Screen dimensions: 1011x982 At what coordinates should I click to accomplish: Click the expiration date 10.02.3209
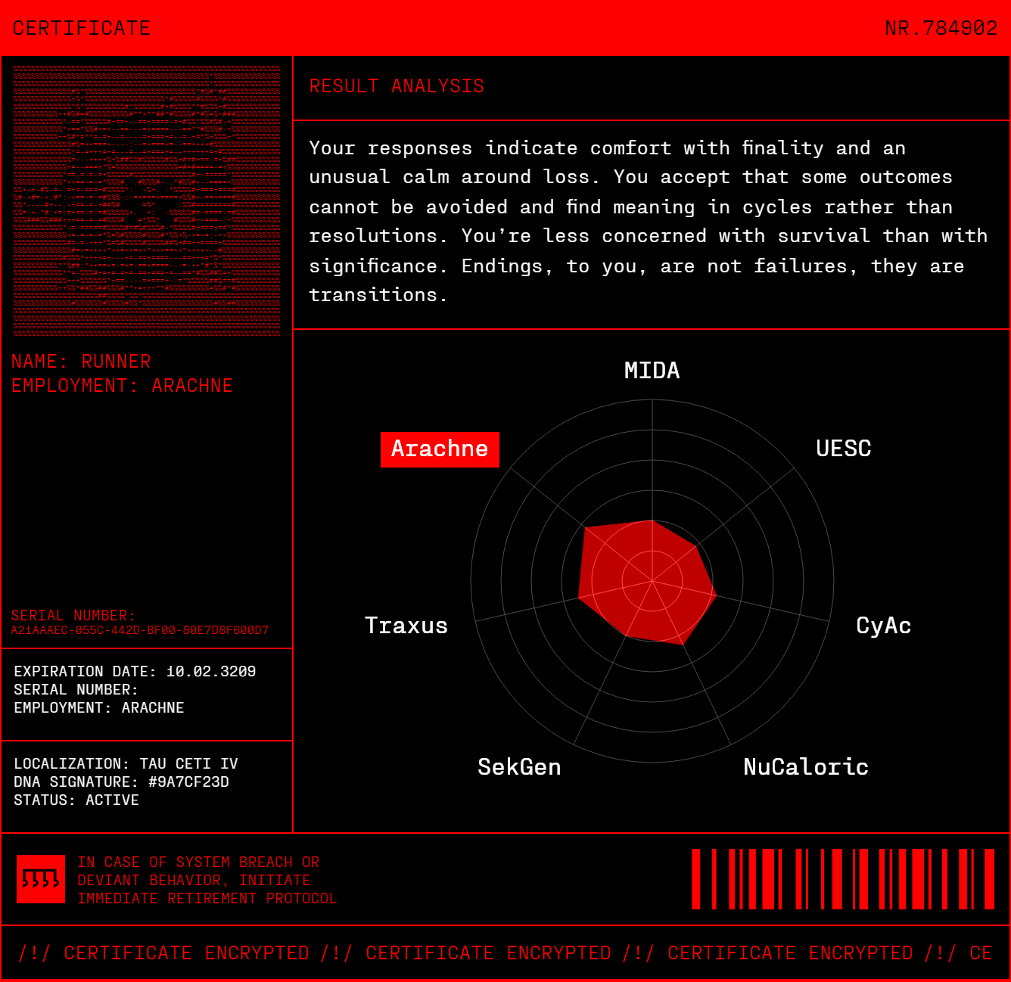point(210,672)
